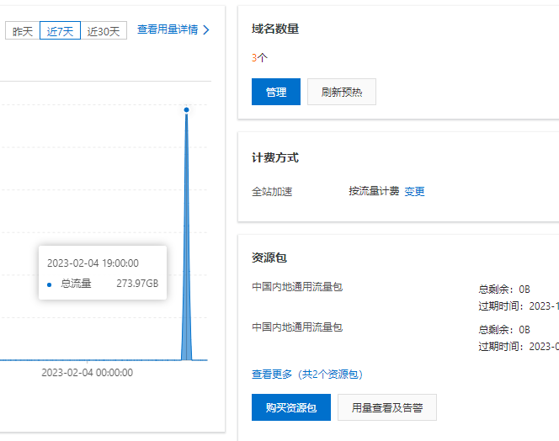Viewport: 559px width, 441px height.
Task: Click 变更 to change billing method
Action: pyautogui.click(x=414, y=192)
